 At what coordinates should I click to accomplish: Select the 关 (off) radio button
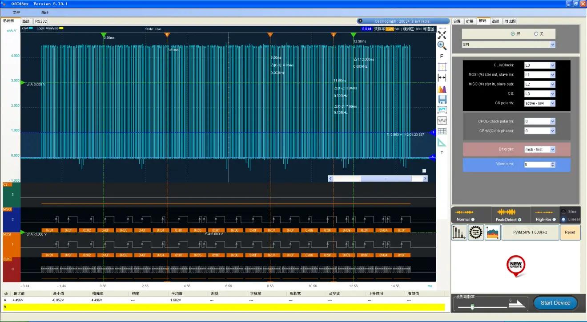click(x=536, y=34)
